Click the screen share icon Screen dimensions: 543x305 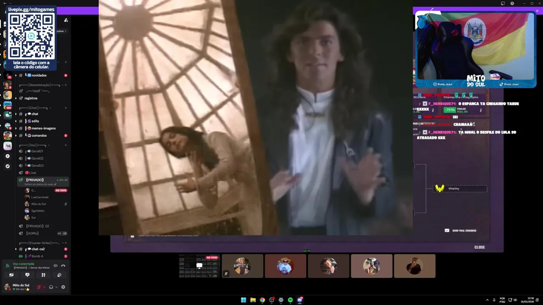27,275
